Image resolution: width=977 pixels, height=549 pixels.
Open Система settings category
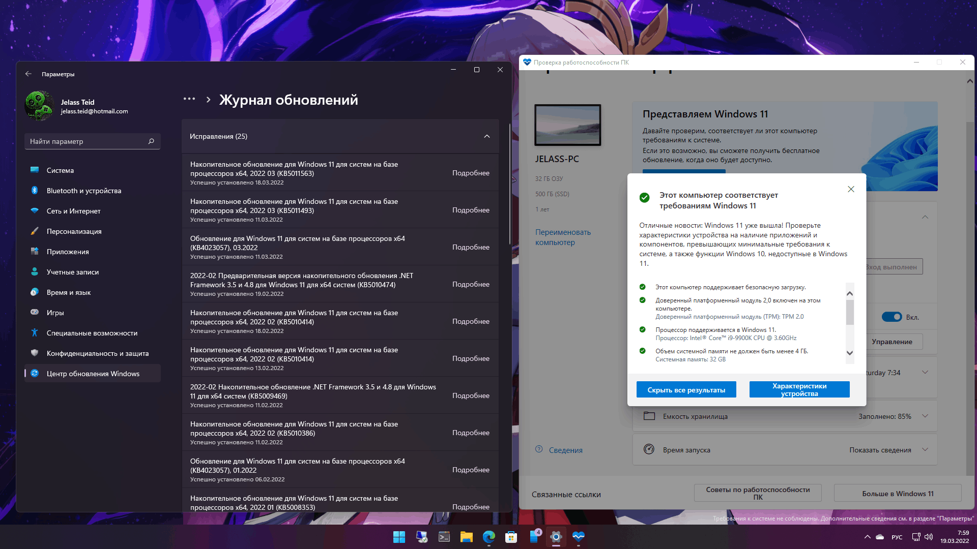point(93,170)
